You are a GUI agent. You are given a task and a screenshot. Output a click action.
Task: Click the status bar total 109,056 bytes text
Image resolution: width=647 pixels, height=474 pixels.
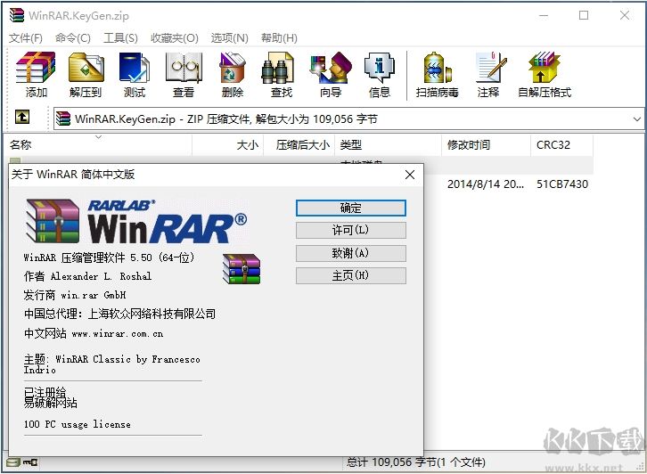coord(416,462)
